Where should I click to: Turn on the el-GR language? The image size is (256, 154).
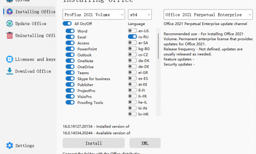coord(133,72)
